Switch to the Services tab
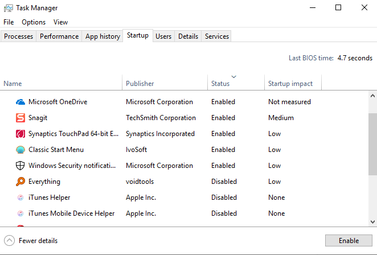377x255 pixels. (x=217, y=36)
